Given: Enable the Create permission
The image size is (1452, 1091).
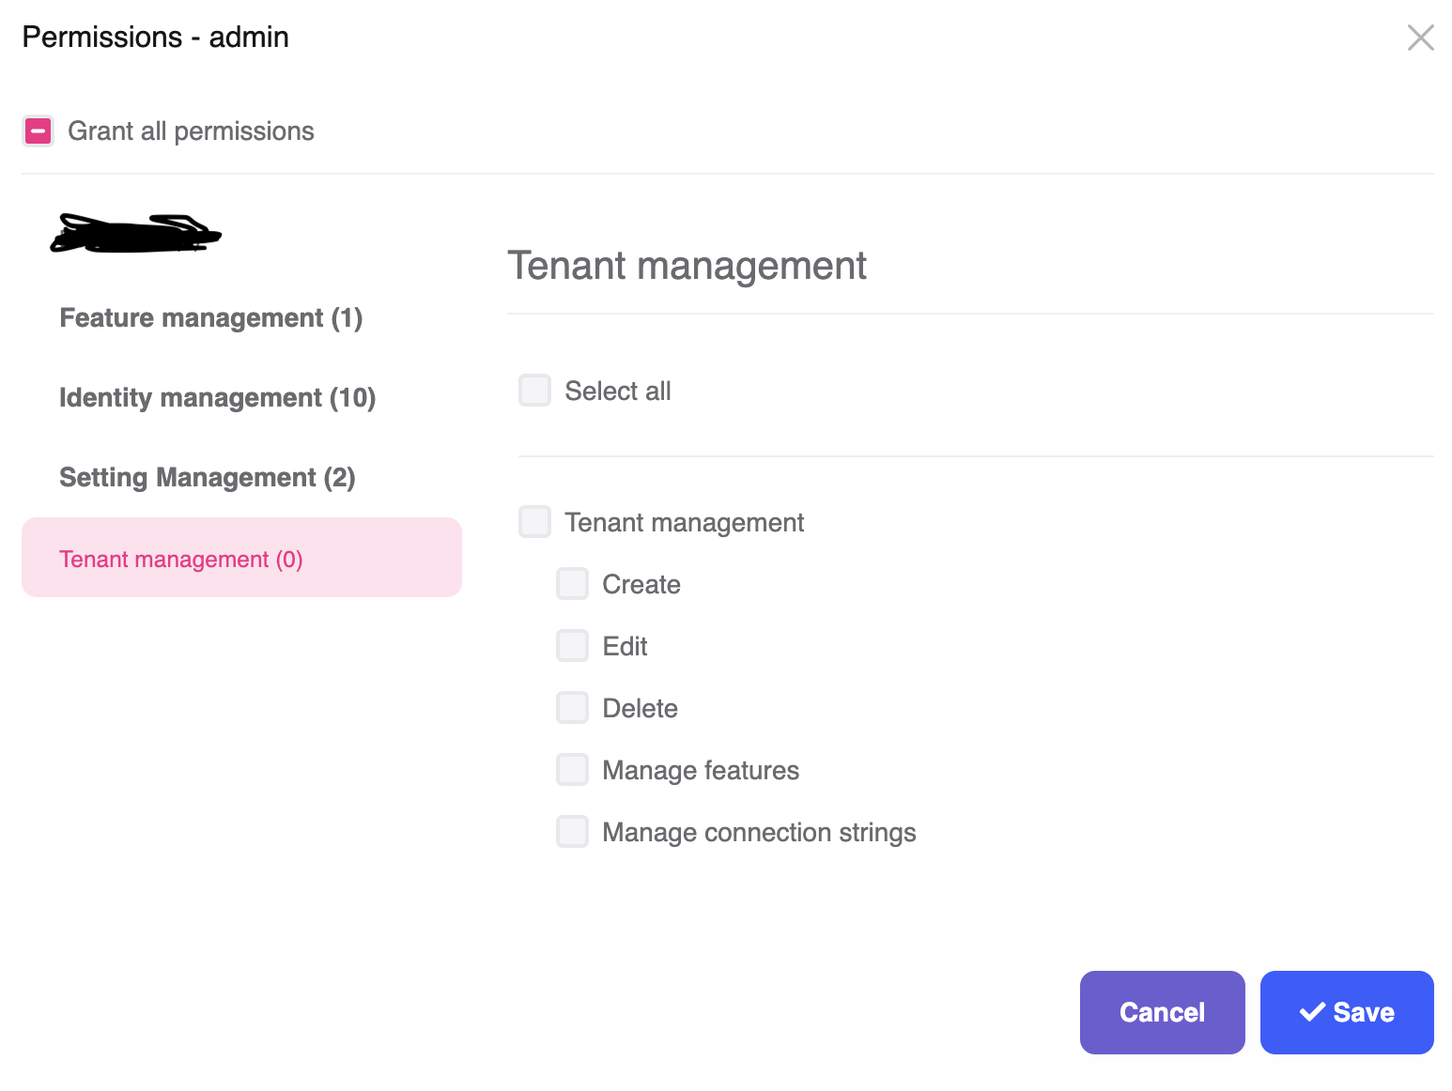Looking at the screenshot, I should point(572,583).
